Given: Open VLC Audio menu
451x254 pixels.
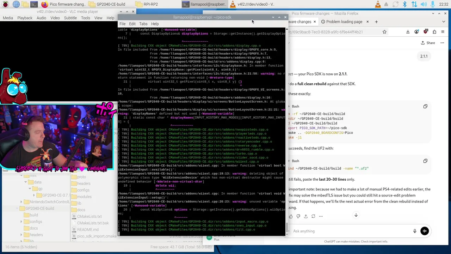Looking at the screenshot, I should [41, 18].
